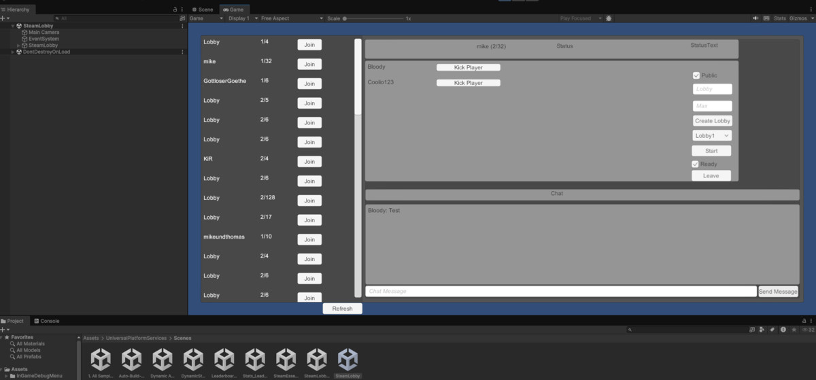Click the Chat Message input field
Viewport: 816px width, 380px height.
560,292
